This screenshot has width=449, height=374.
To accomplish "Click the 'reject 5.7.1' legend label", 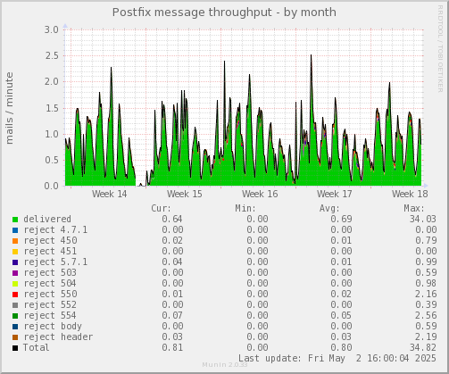I will click(x=55, y=262).
